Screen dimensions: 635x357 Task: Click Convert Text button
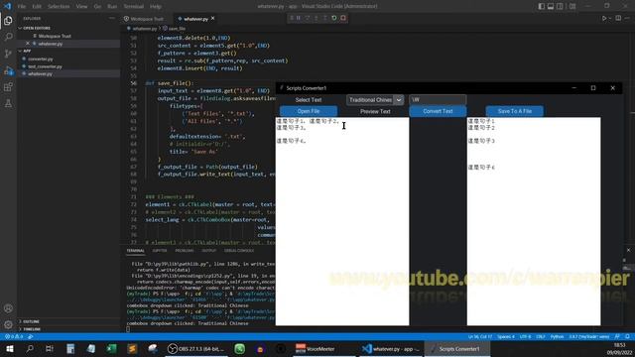click(x=438, y=111)
